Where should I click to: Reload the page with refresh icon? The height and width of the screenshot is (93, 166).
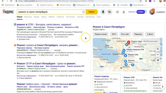(11, 1)
